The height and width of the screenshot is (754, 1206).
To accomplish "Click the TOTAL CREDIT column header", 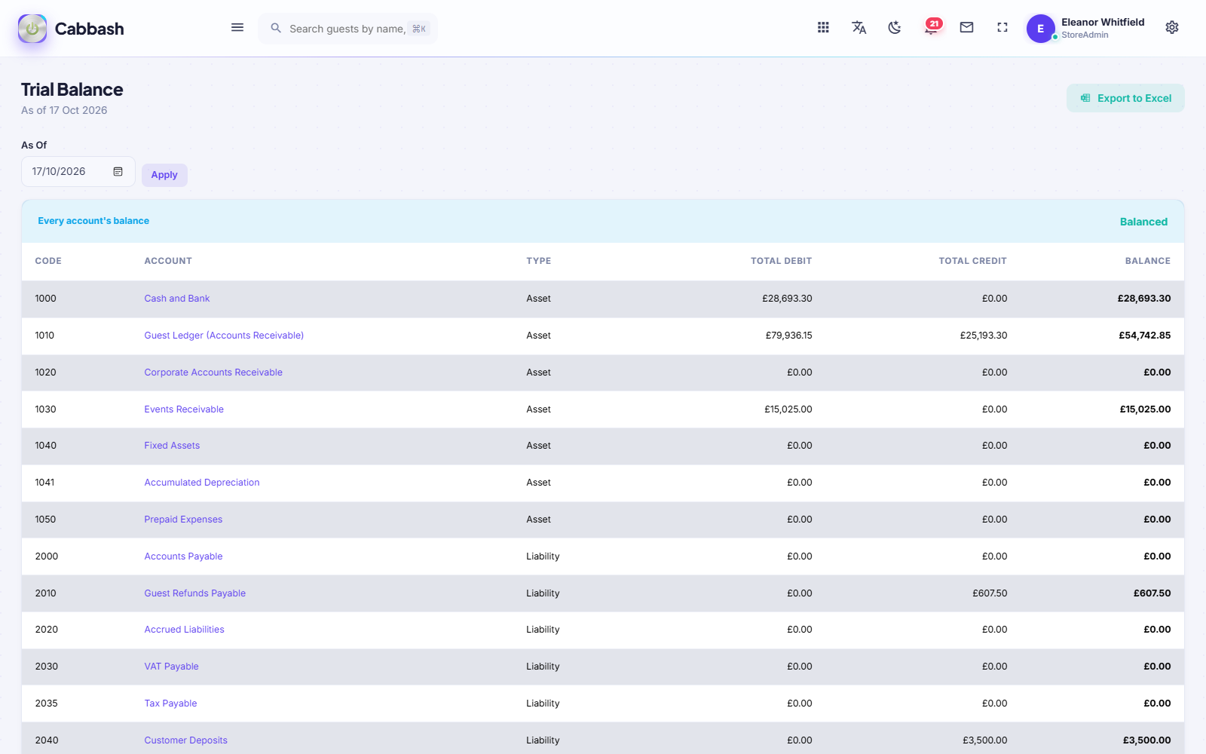I will pyautogui.click(x=972, y=261).
